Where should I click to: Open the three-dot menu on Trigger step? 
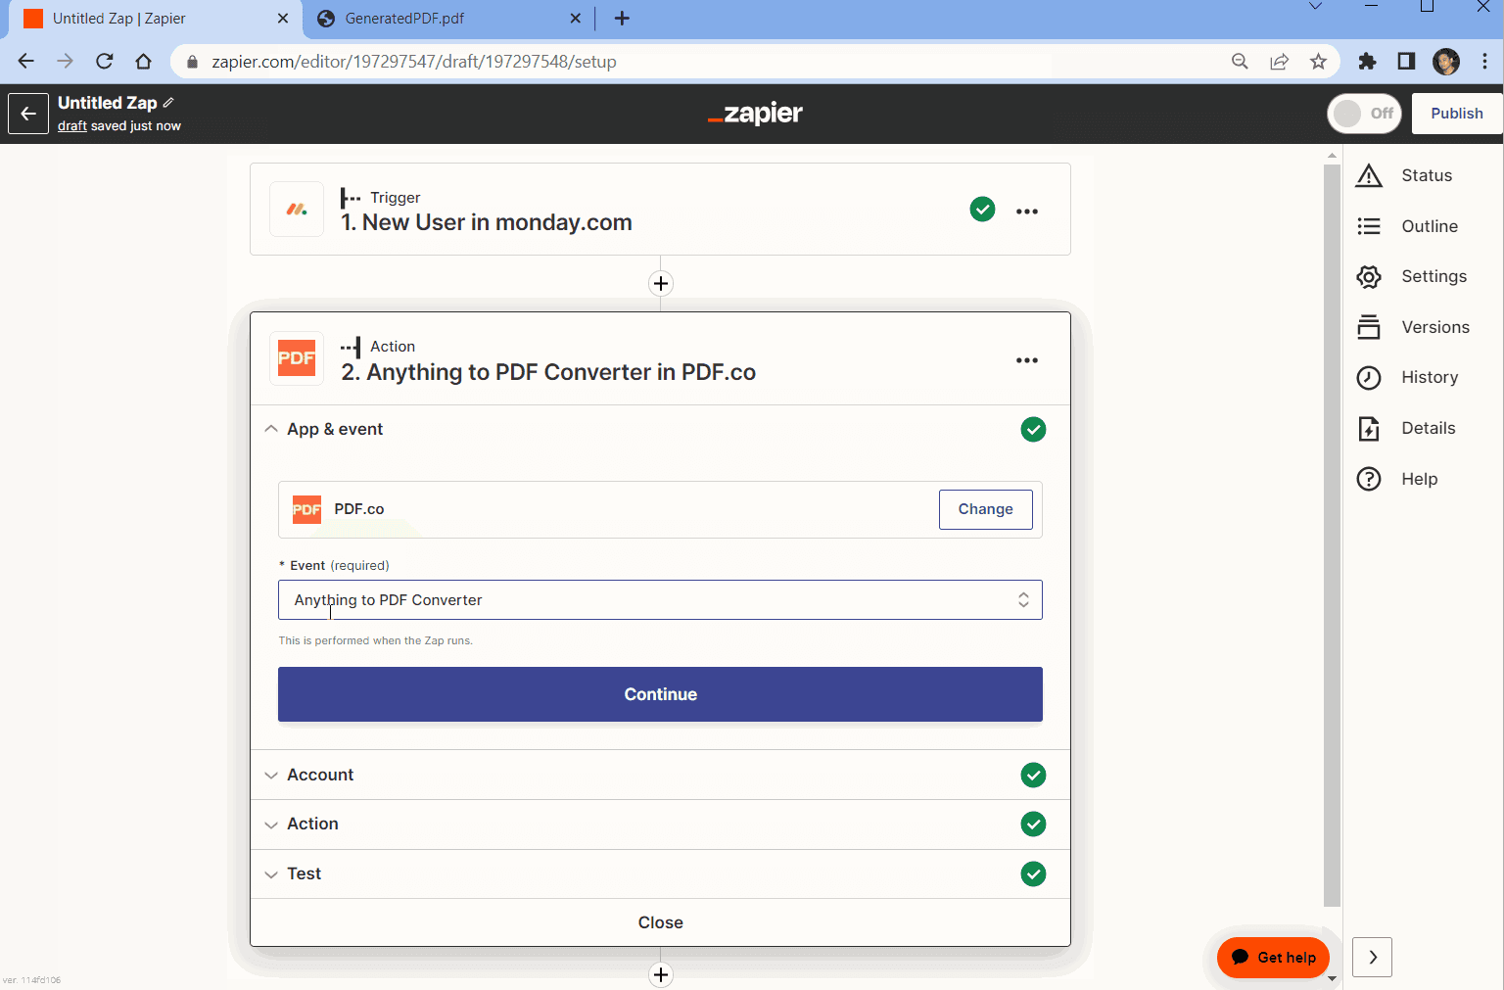pos(1026,212)
